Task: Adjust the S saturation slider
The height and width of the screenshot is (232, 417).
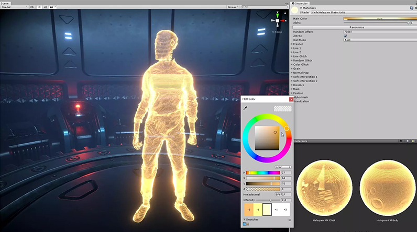Action: coord(263,178)
